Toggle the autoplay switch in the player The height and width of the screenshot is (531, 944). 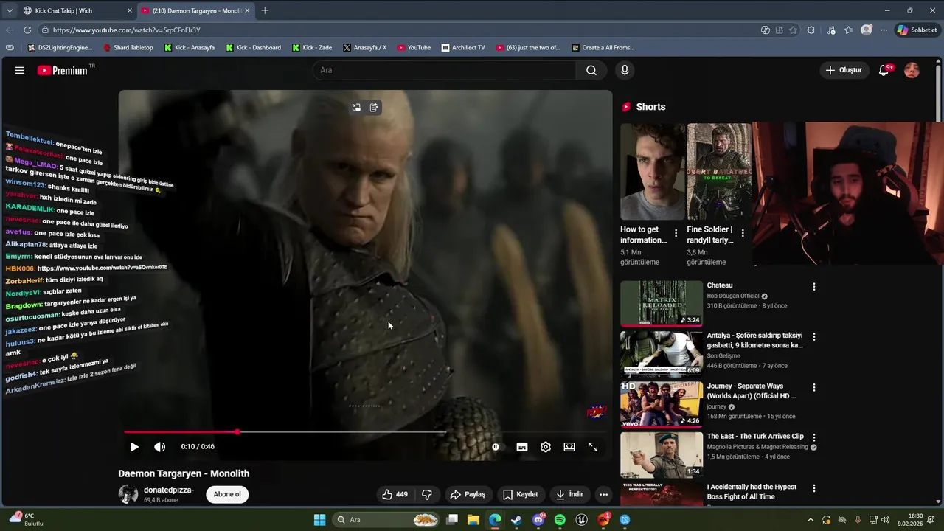coord(496,447)
